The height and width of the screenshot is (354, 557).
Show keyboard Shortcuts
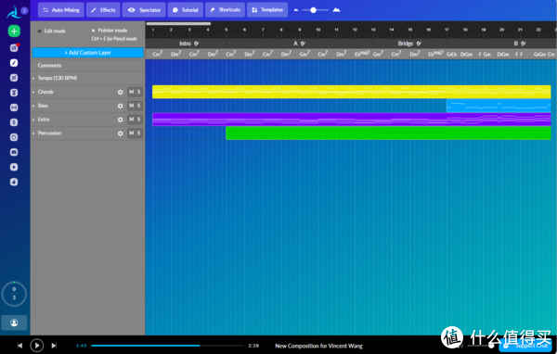pos(225,10)
